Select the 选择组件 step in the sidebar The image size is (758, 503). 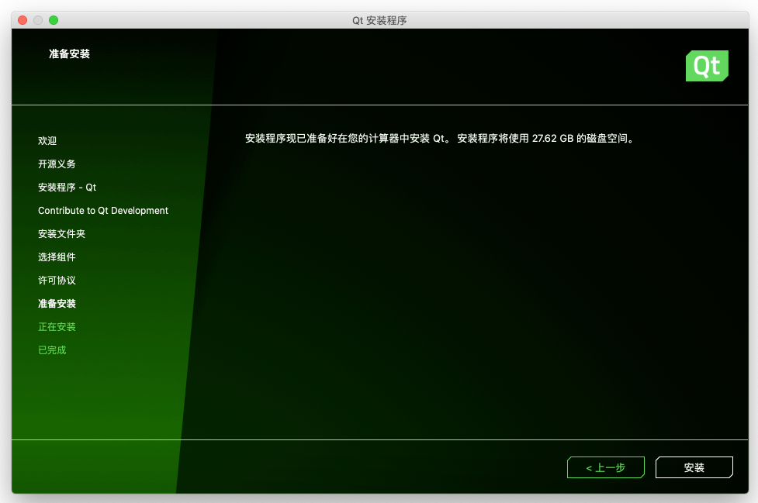(x=57, y=257)
